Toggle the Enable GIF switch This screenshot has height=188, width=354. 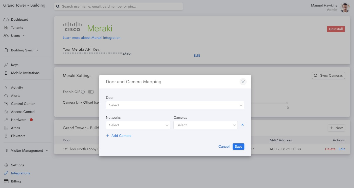click(91, 92)
